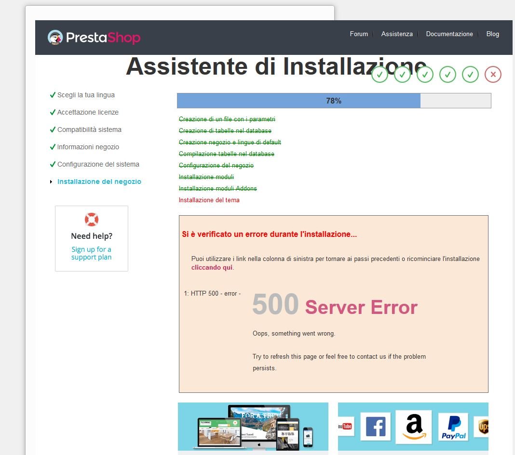This screenshot has width=515, height=455.
Task: Click Creazione negozio e lingue di default
Action: pyautogui.click(x=230, y=142)
